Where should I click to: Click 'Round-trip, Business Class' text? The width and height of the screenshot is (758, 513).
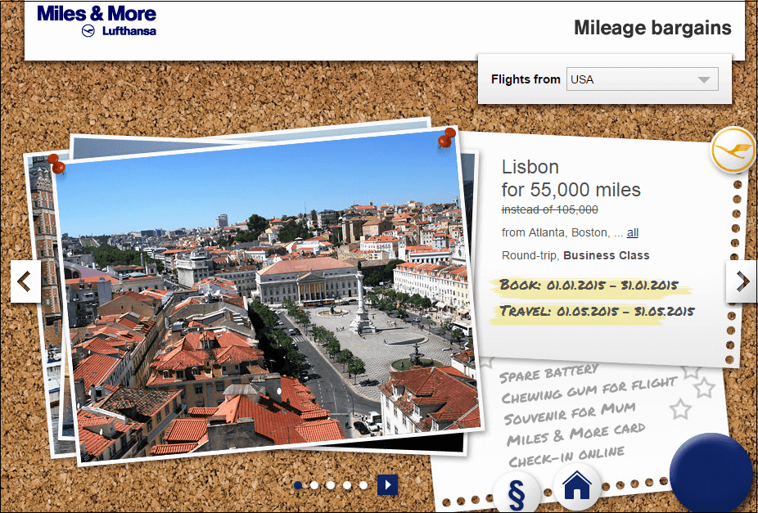point(575,255)
